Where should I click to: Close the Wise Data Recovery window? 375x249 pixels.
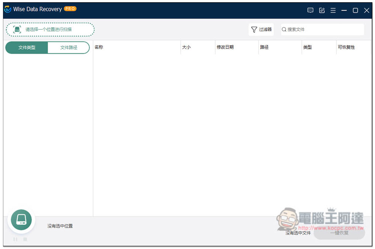coord(366,10)
